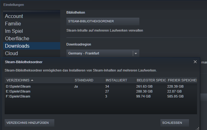Click the 280.30 GB used space value

point(144,91)
